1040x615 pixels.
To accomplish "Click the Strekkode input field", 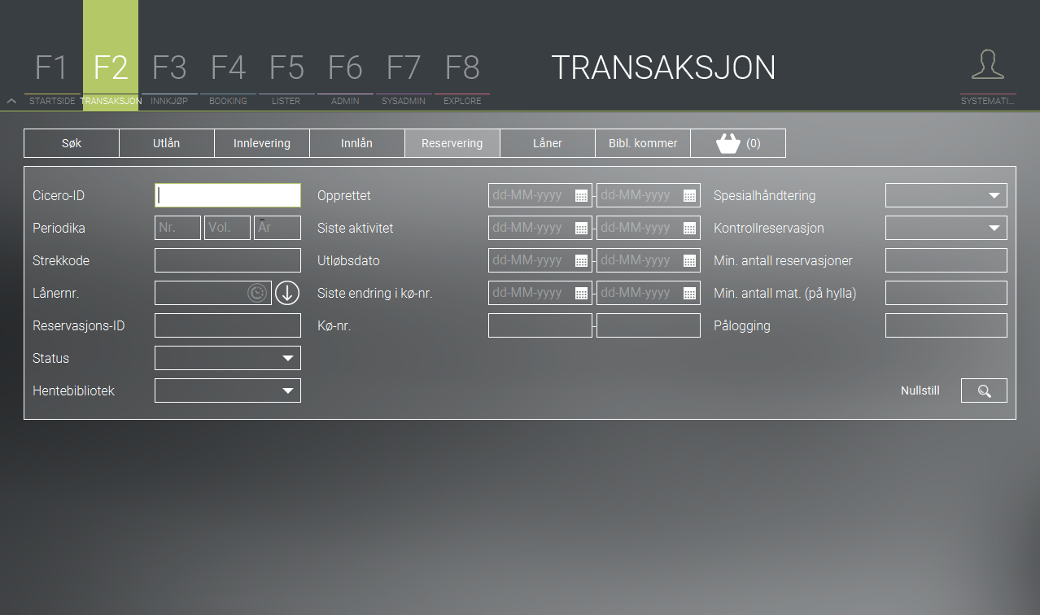I will coord(228,260).
